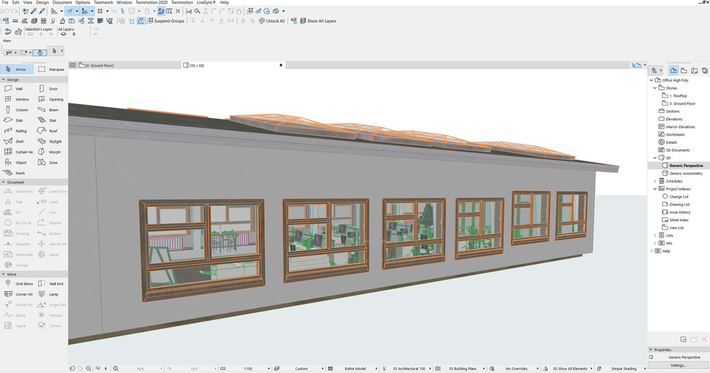Open Sheet Index in Project Indexes

pos(679,220)
